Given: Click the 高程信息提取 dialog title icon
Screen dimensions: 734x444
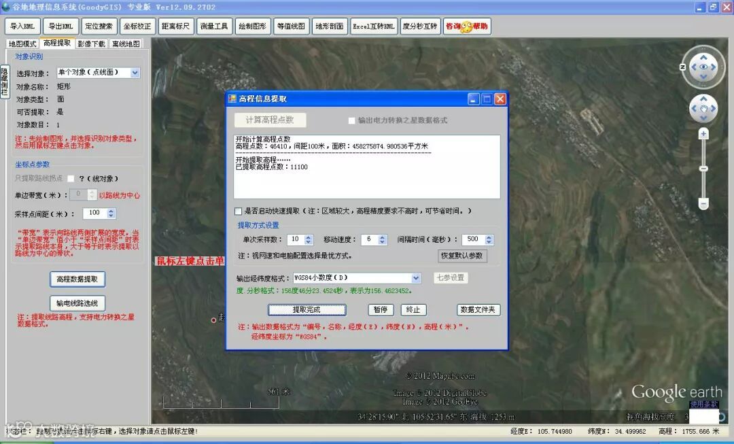Looking at the screenshot, I should click(x=232, y=99).
